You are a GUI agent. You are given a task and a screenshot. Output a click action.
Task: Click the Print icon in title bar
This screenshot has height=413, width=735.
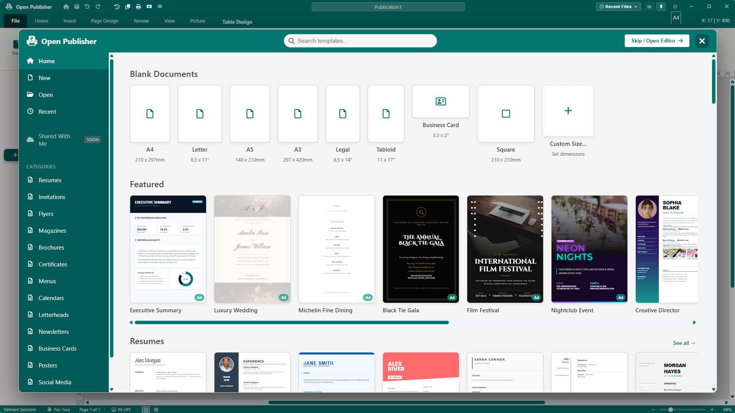click(x=138, y=7)
